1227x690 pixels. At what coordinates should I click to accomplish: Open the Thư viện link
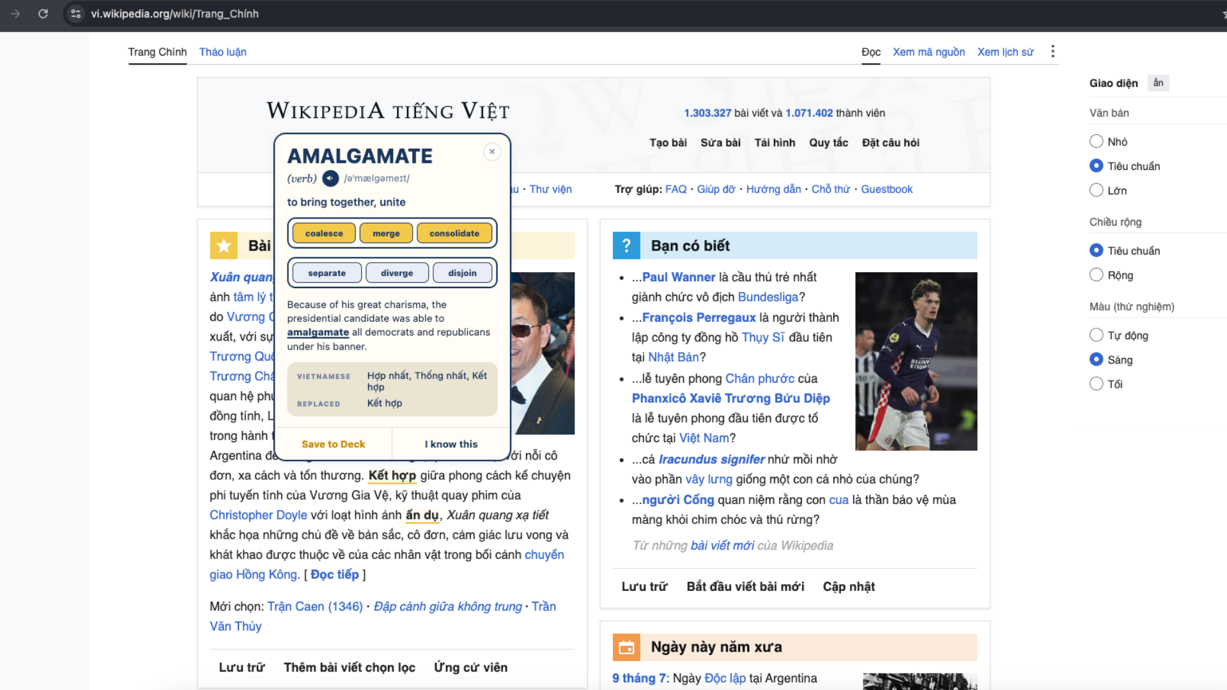550,189
